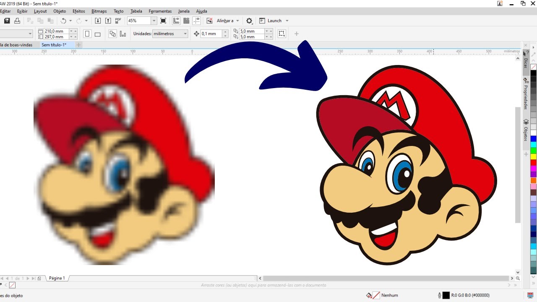Open the Objeto menu
Viewport: 537px width, 302px height.
point(60,11)
